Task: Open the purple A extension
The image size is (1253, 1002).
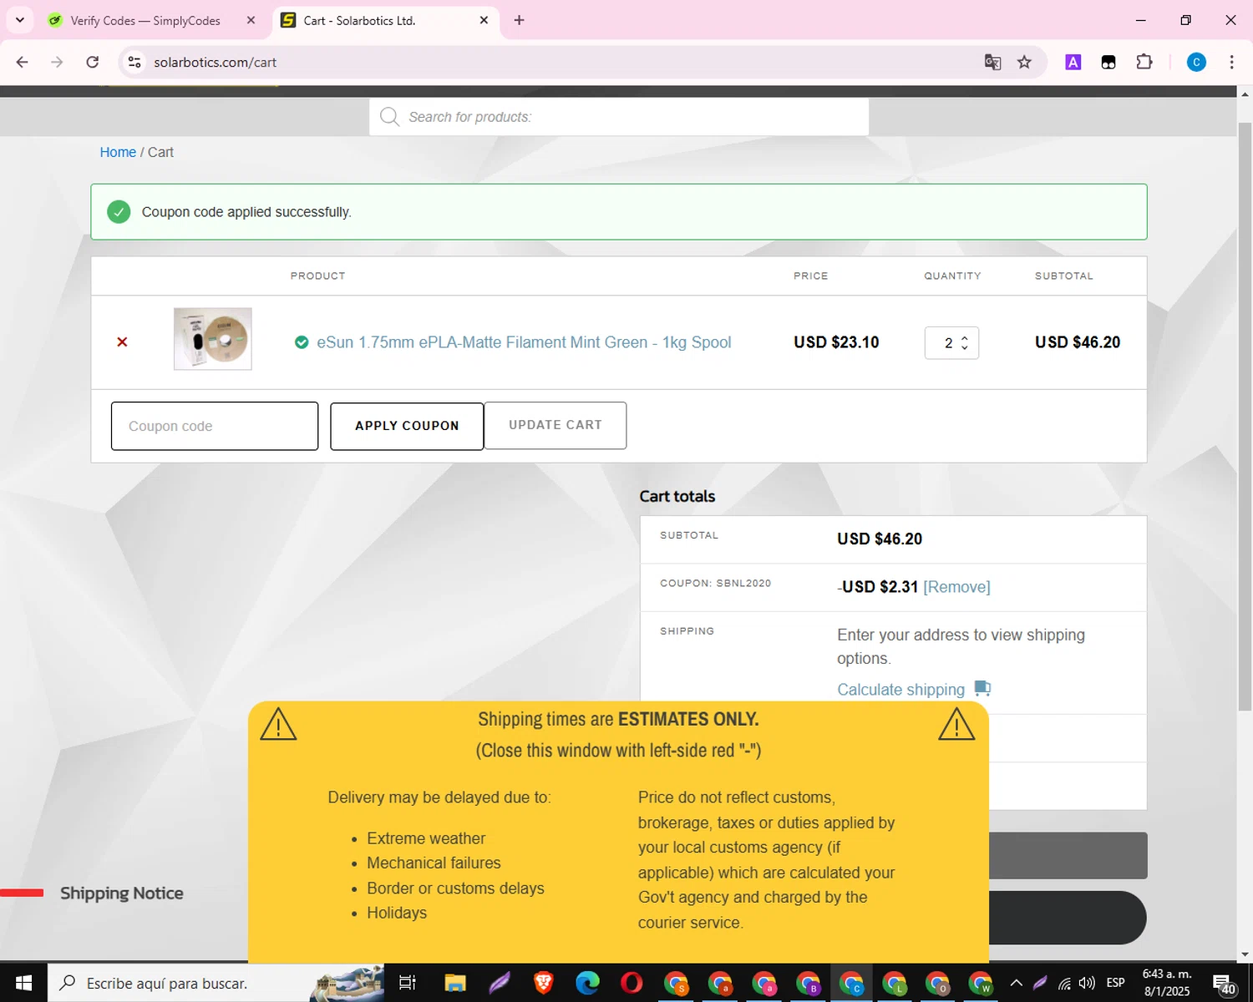Action: (x=1073, y=62)
